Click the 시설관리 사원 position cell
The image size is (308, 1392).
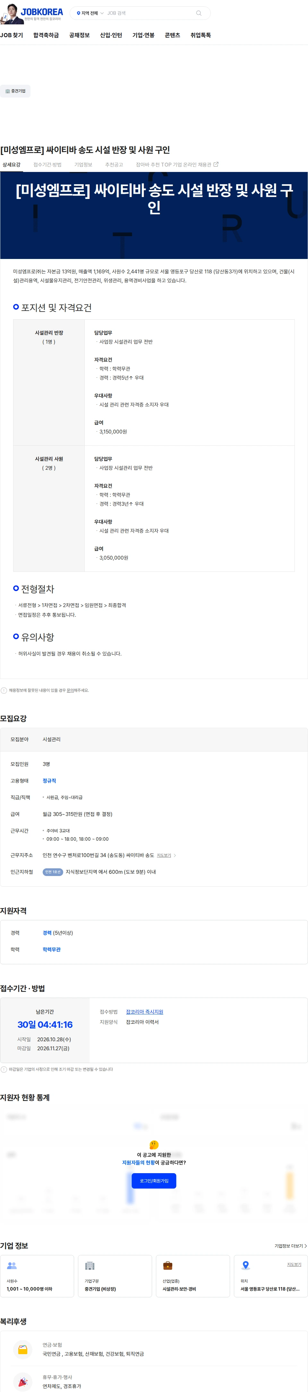pos(49,509)
